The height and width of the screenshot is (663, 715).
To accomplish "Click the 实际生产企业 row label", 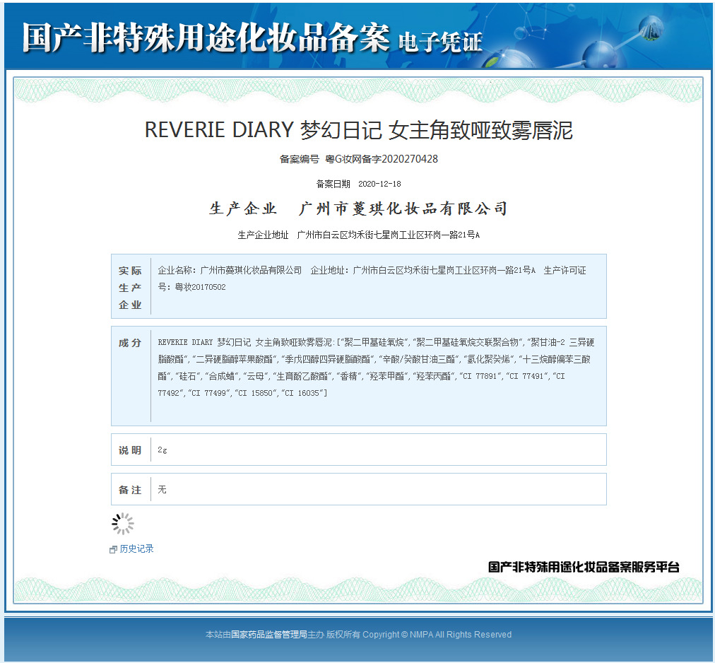I will click(x=131, y=288).
